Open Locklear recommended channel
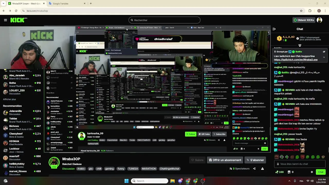 tap(22, 150)
